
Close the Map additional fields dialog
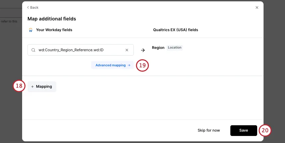click(257, 7)
